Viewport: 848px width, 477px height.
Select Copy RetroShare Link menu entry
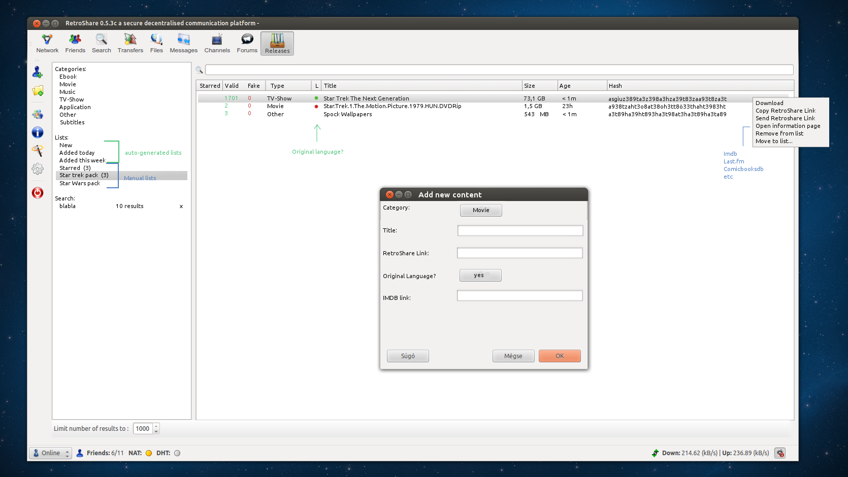[785, 110]
